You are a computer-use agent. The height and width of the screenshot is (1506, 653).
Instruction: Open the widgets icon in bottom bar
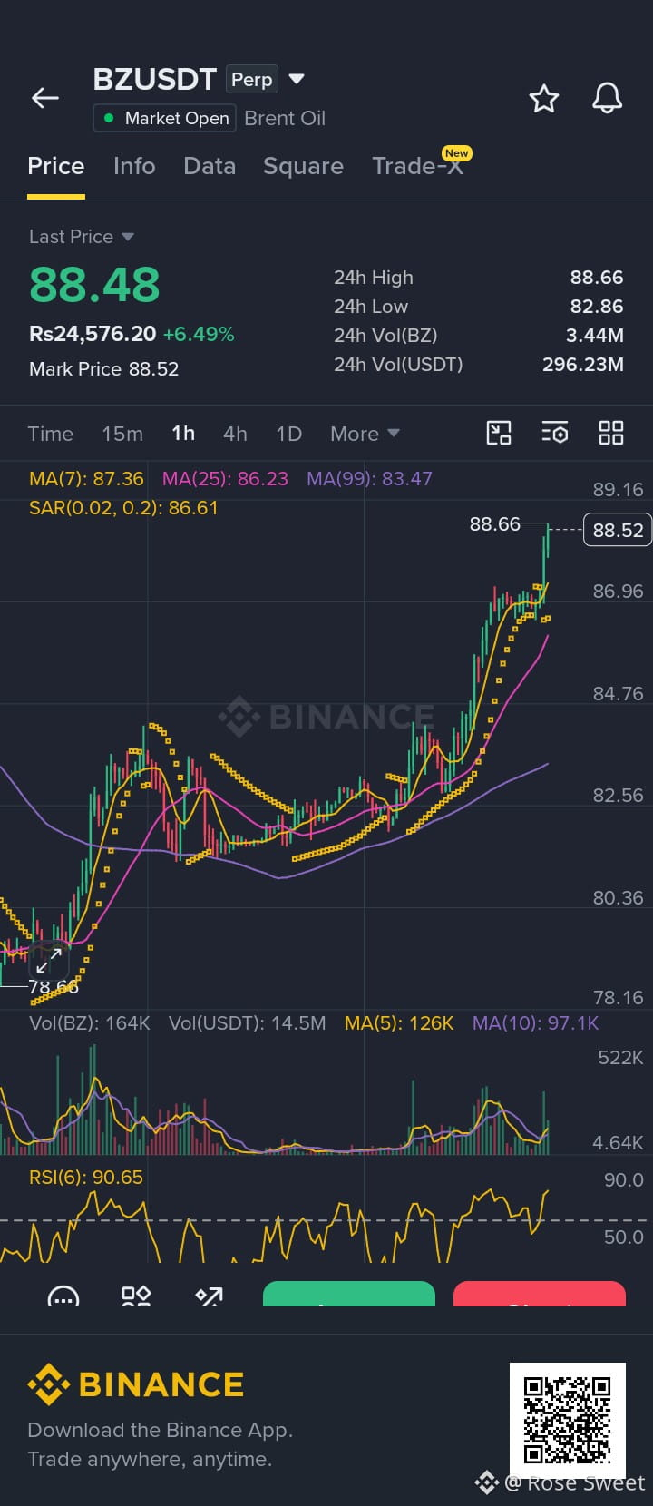tap(136, 1296)
